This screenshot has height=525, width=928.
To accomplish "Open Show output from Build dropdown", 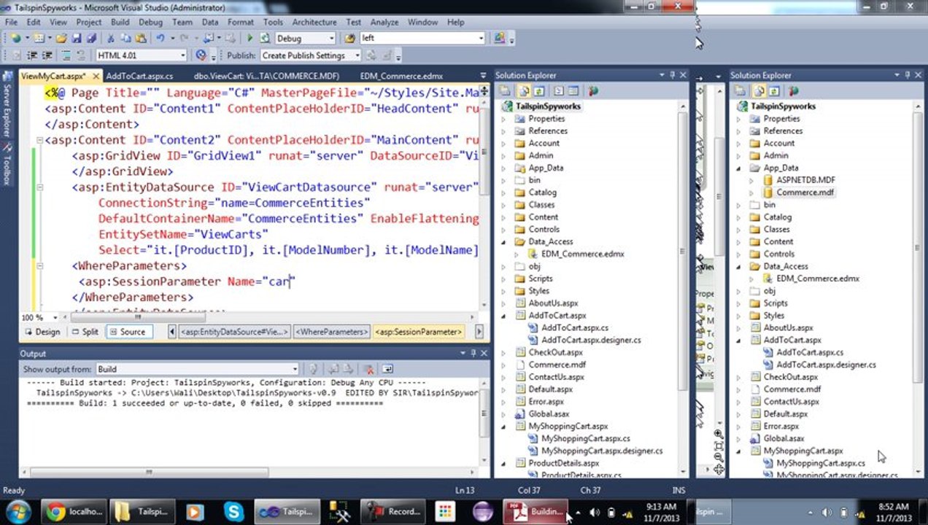I will tap(294, 369).
